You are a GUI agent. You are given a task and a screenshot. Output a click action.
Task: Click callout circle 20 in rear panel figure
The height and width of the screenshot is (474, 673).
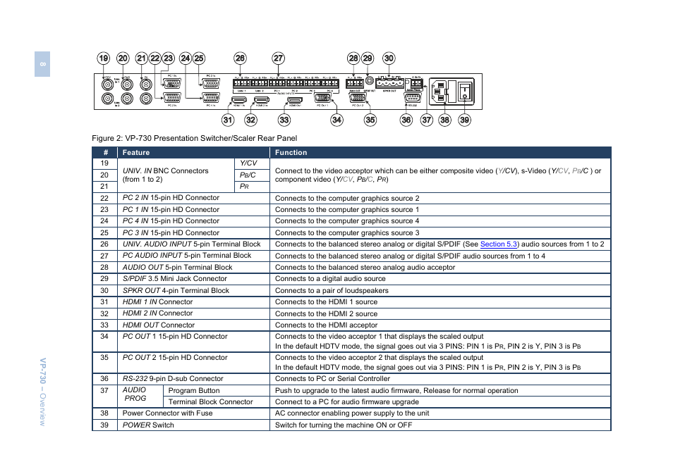123,58
